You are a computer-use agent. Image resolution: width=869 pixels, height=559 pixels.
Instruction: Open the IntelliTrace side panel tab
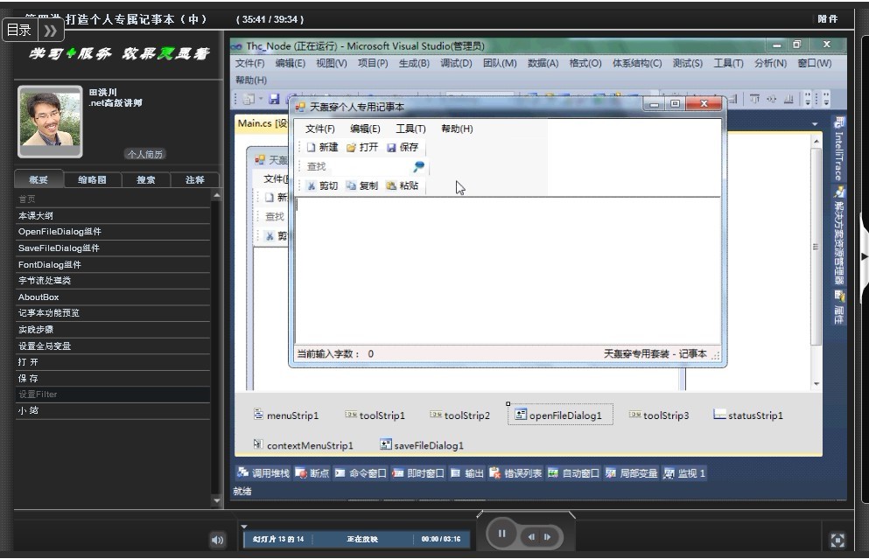coord(839,150)
